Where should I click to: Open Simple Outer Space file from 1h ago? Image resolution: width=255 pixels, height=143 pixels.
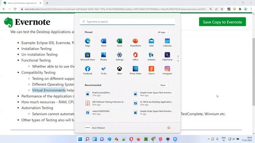tap(153, 112)
